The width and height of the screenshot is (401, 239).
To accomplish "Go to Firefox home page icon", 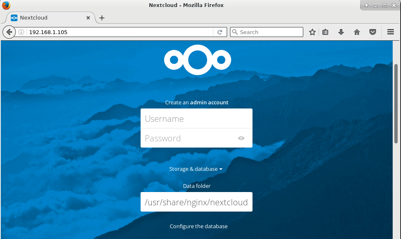I will (357, 32).
